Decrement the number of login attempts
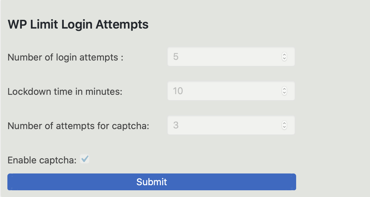The width and height of the screenshot is (370, 197). coord(284,58)
